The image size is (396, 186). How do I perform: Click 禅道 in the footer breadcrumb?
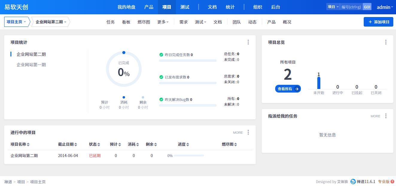pos(8,182)
